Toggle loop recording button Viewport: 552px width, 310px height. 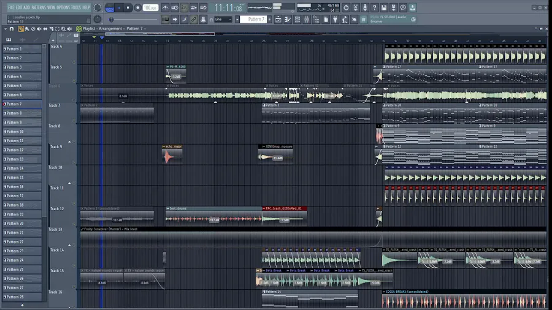pyautogui.click(x=203, y=7)
